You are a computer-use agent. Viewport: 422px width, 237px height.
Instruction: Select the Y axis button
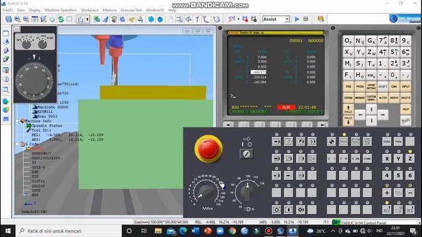coord(398,159)
